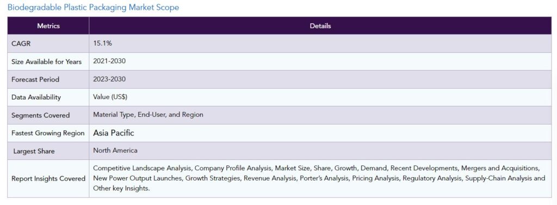Click the Biodegradable Plastic Packaging Market Scope heading
Image resolution: width=557 pixels, height=205 pixels.
[x=93, y=8]
